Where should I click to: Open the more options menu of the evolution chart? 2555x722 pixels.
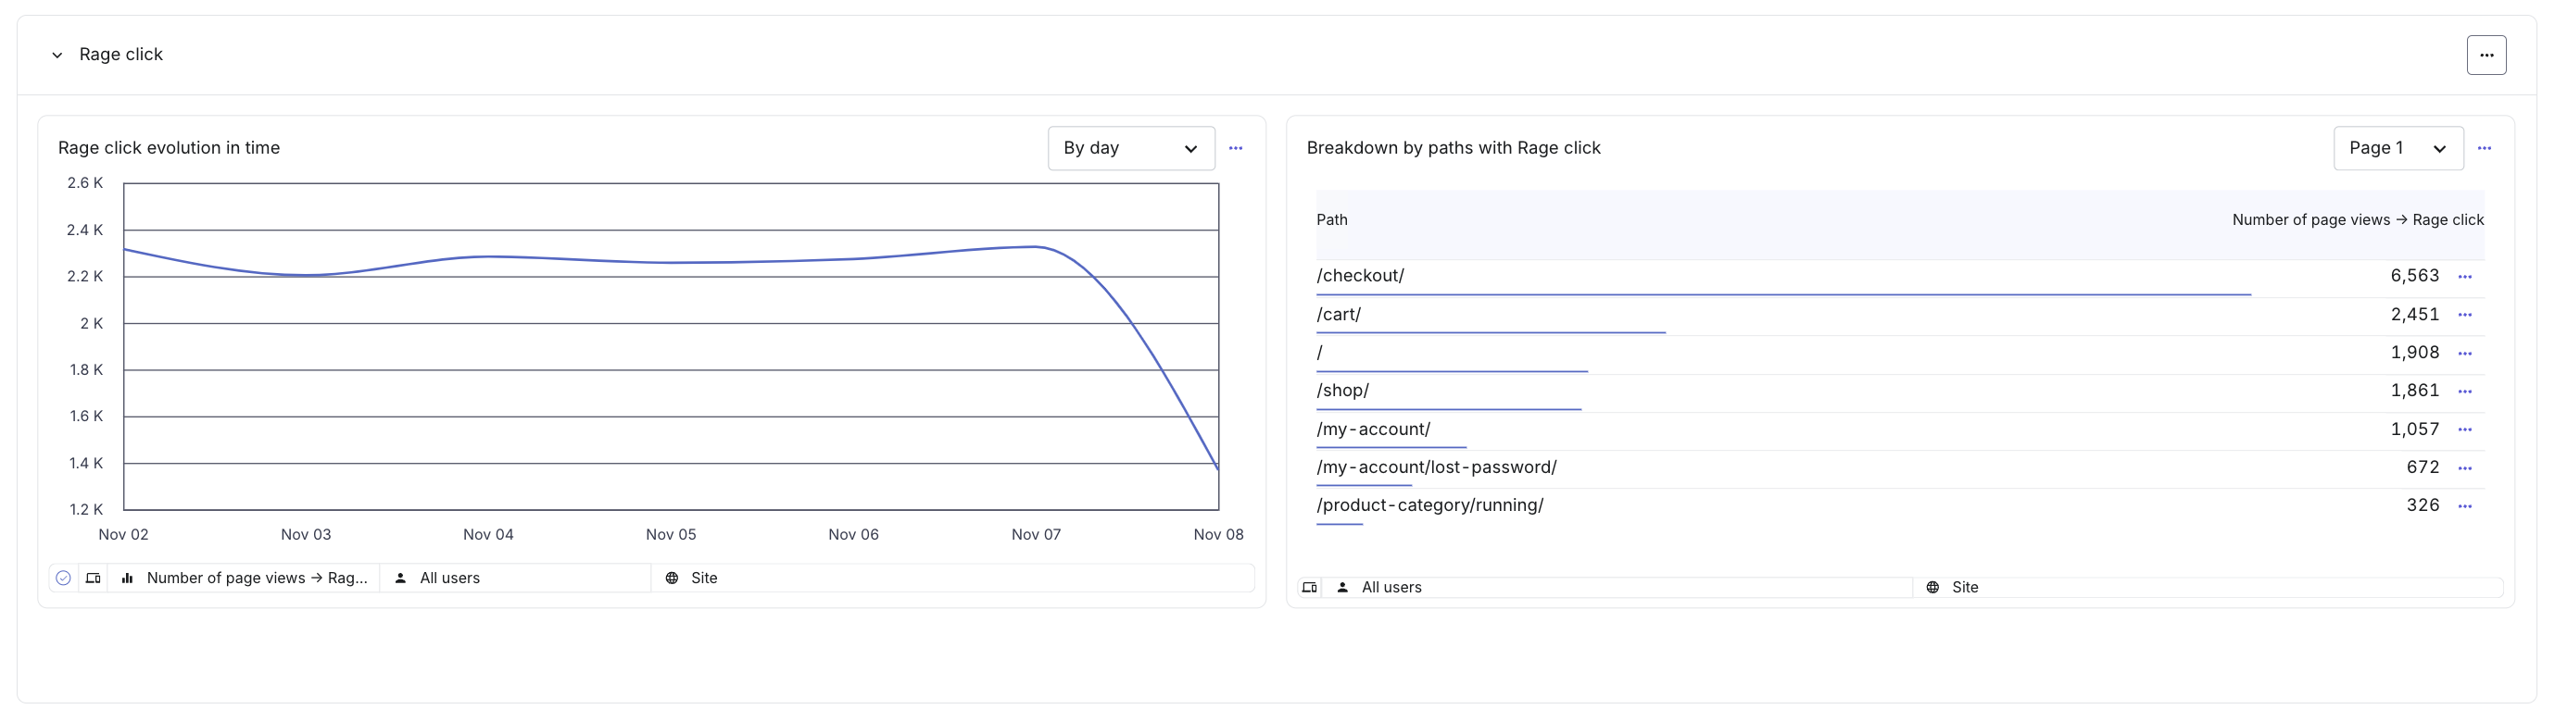tap(1235, 148)
